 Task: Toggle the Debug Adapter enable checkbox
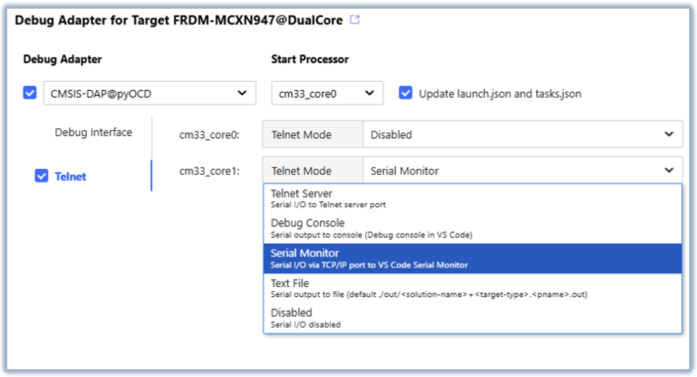tap(30, 93)
